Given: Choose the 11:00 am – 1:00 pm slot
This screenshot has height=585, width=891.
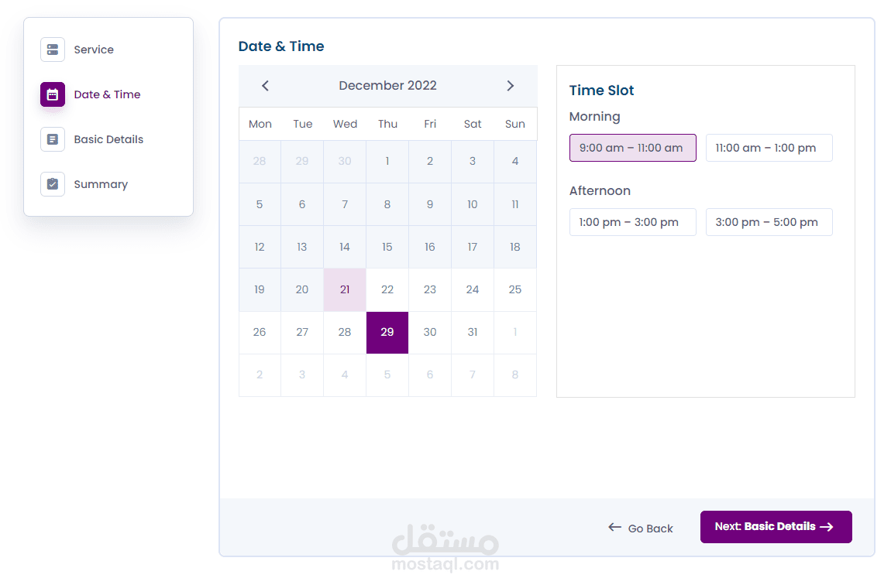Looking at the screenshot, I should click(x=769, y=148).
